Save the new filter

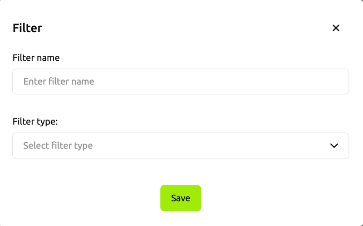click(181, 198)
